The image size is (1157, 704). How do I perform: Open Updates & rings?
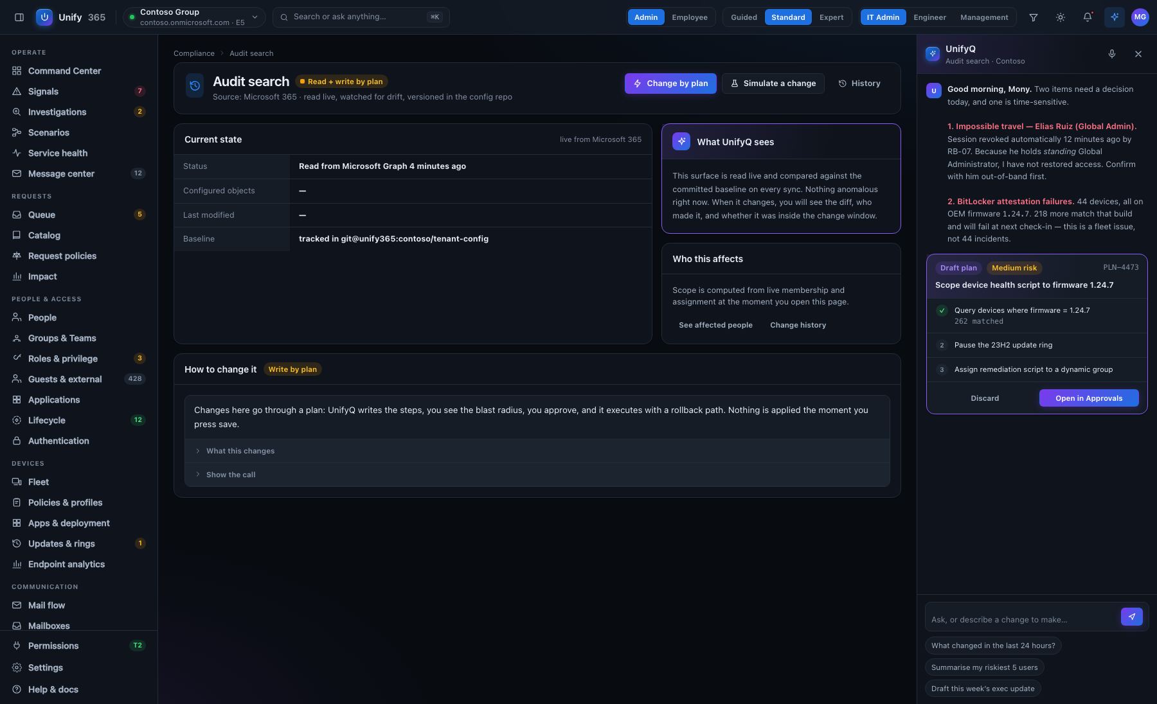[78, 543]
